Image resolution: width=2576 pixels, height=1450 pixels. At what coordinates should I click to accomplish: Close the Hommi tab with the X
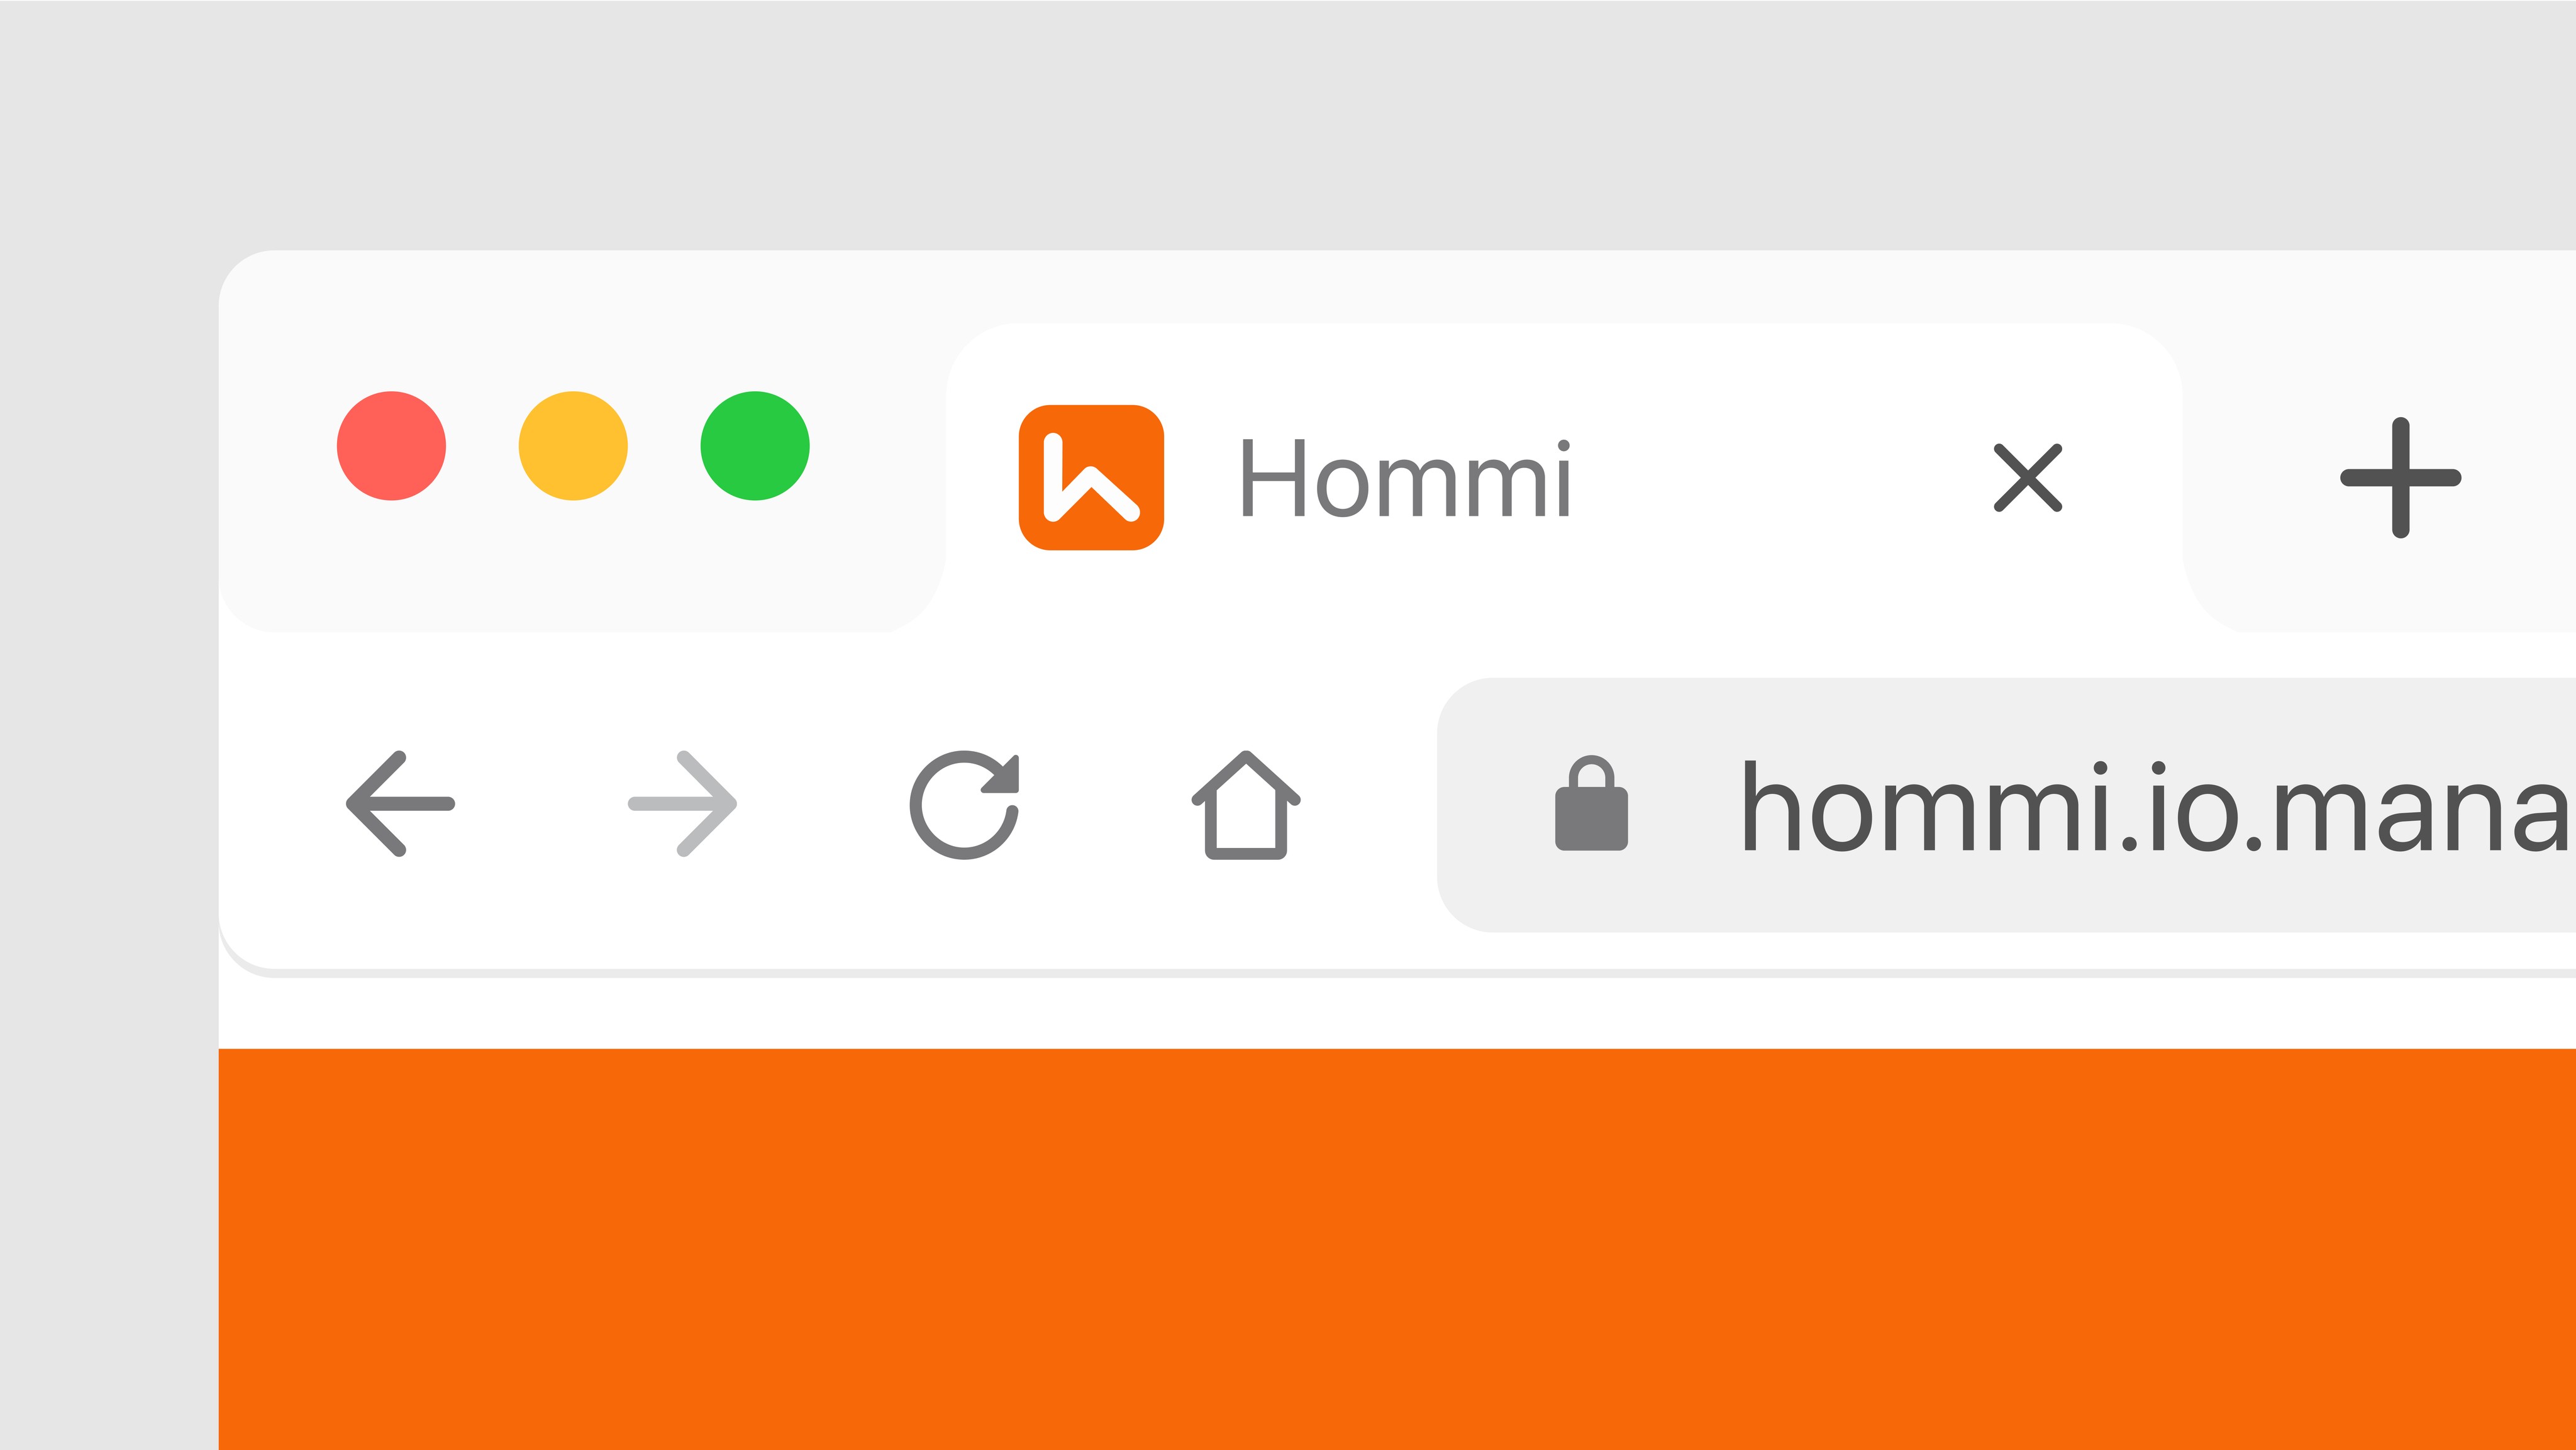(2027, 477)
